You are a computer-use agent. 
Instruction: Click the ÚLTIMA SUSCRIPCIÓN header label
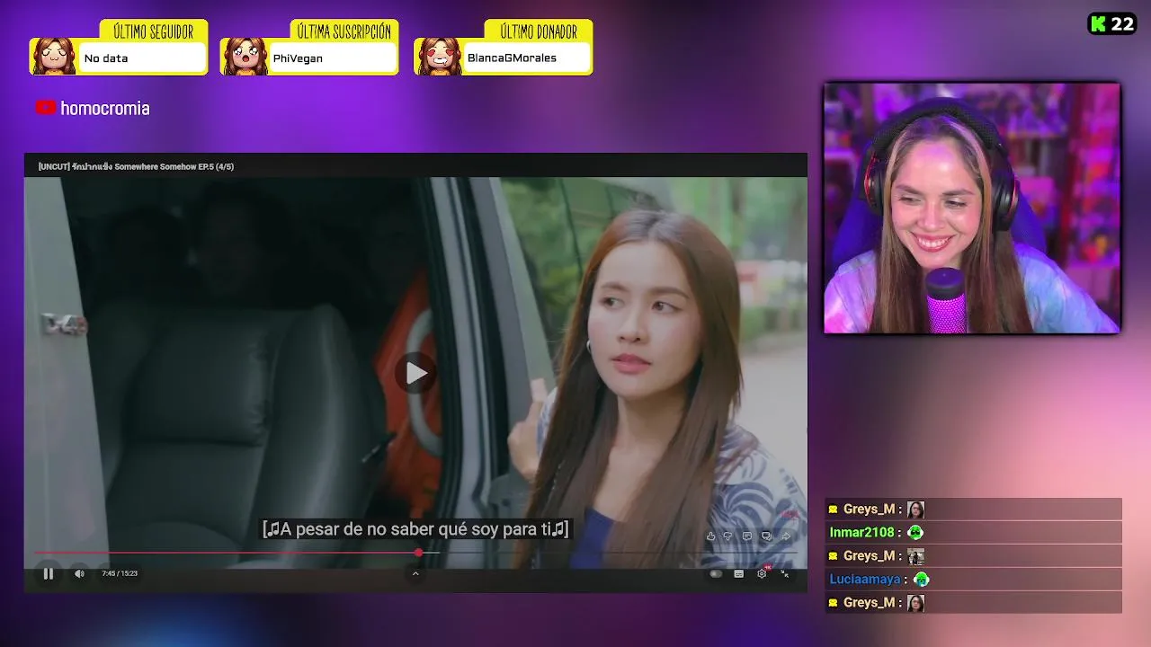344,32
